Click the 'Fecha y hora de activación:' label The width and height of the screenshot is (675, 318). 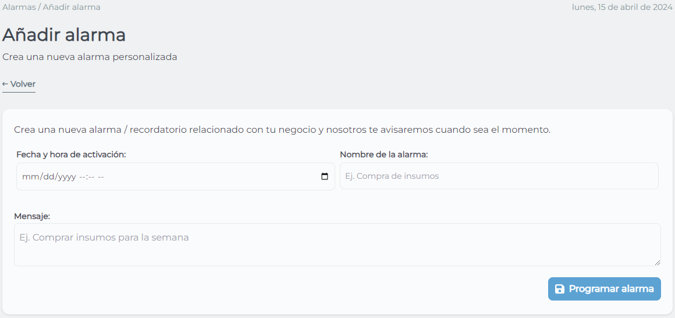point(71,155)
